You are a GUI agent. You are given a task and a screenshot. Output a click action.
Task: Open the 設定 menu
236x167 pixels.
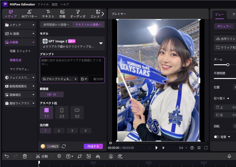[x=55, y=4]
